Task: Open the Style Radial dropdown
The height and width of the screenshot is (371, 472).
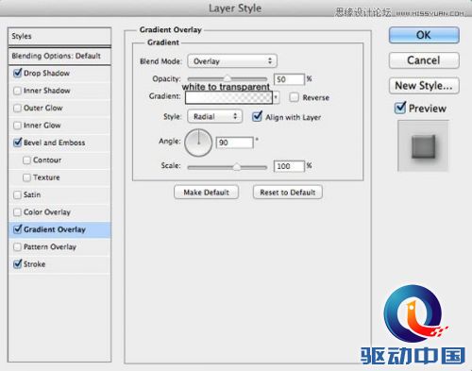Action: pyautogui.click(x=215, y=116)
